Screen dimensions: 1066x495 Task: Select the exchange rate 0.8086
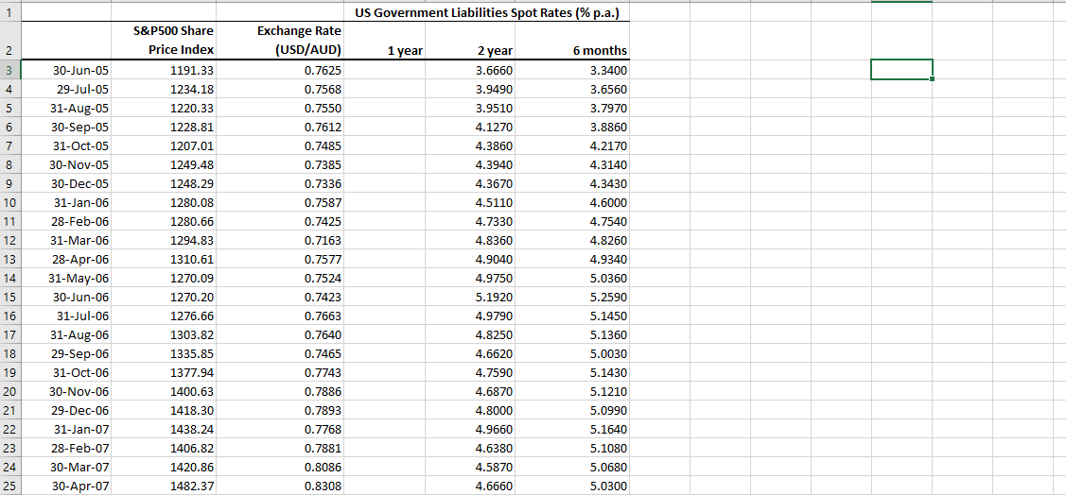[280, 468]
